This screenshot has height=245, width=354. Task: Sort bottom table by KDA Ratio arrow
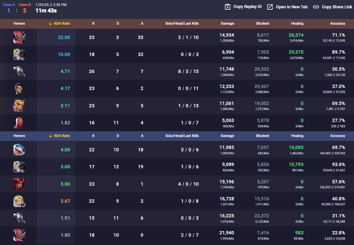point(50,136)
